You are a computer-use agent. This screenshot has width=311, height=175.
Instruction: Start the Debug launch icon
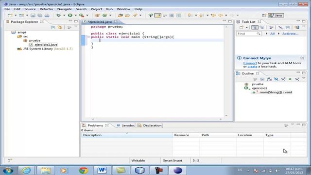click(59, 15)
